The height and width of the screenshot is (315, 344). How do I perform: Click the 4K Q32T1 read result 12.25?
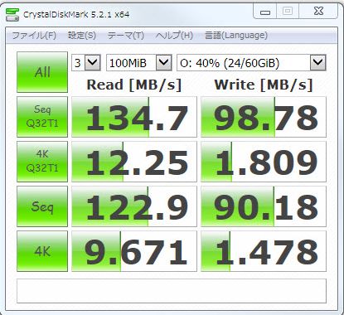134,162
